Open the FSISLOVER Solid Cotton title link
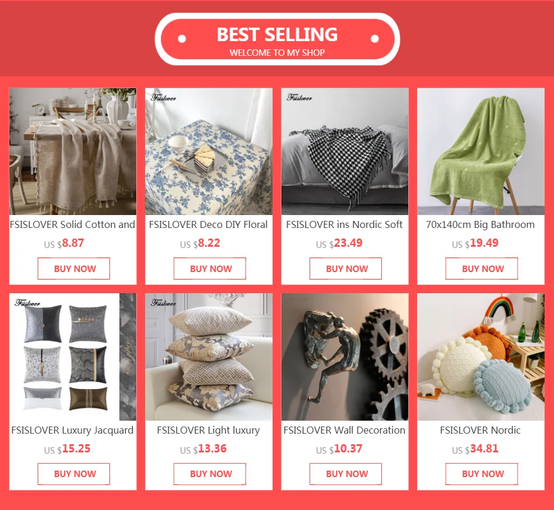Screen dimensions: 554x510 point(72,224)
